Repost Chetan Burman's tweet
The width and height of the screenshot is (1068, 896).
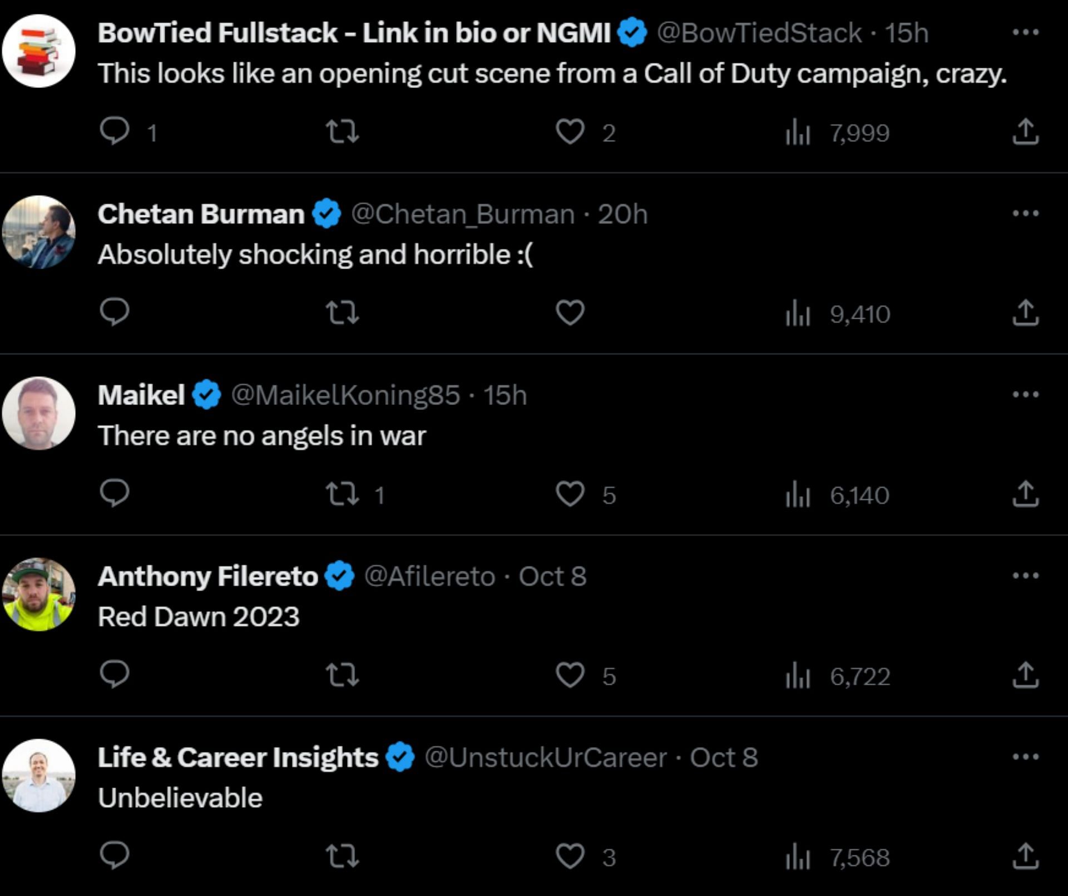pos(342,313)
